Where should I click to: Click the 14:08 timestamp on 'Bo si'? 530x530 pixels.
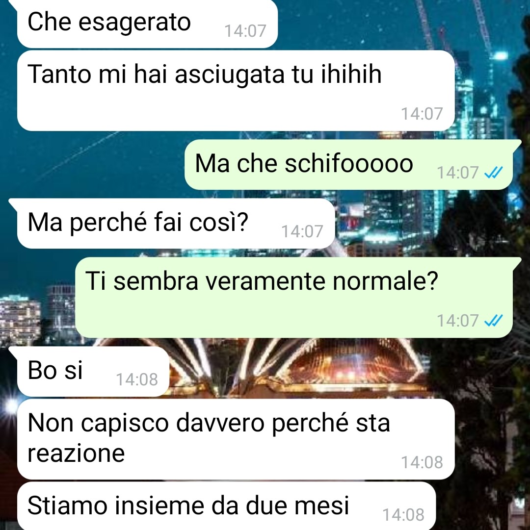click(x=136, y=379)
